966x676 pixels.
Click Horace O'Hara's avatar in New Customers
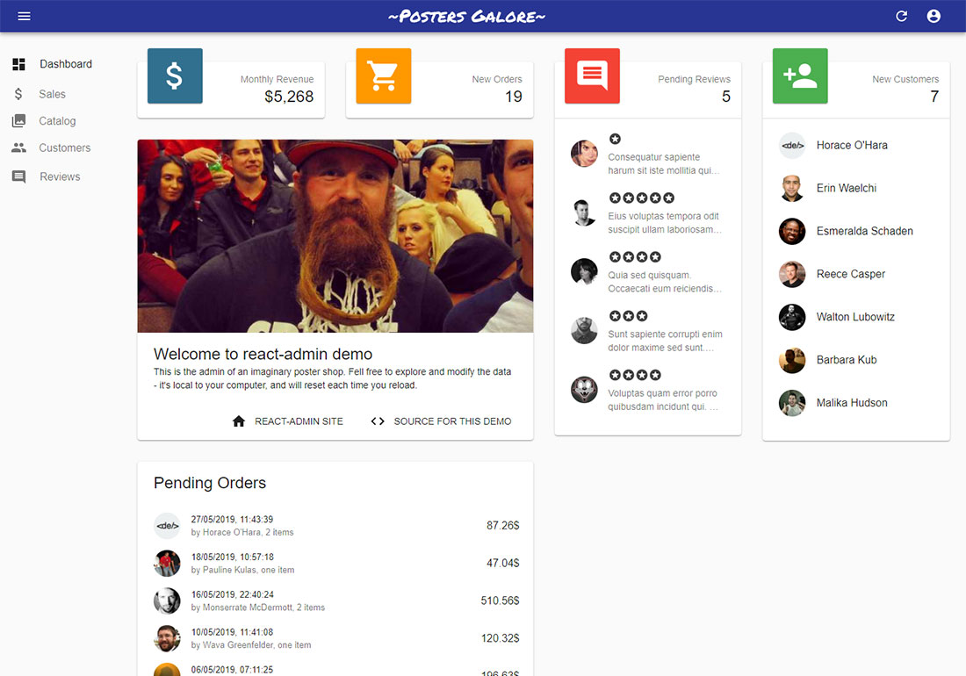[x=792, y=146]
